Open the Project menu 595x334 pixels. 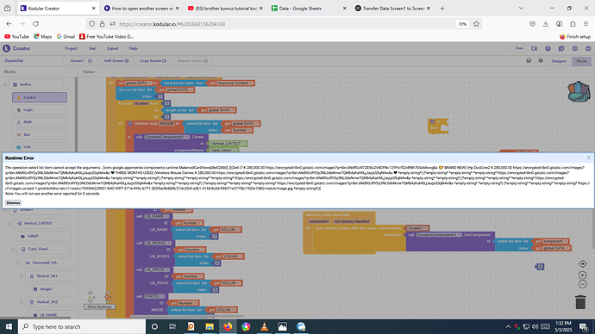click(x=71, y=48)
